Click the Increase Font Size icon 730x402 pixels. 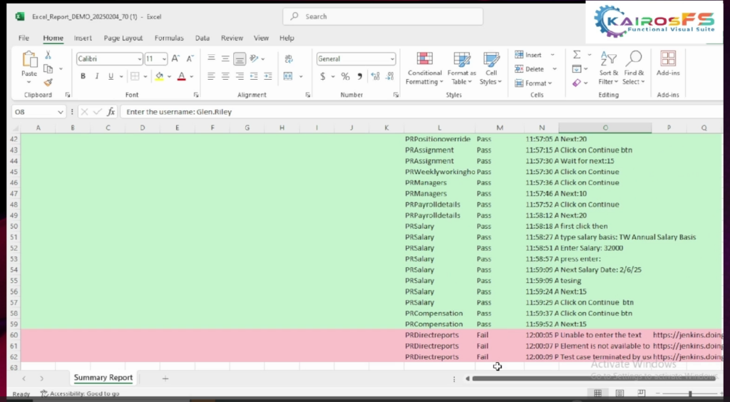[x=175, y=59]
